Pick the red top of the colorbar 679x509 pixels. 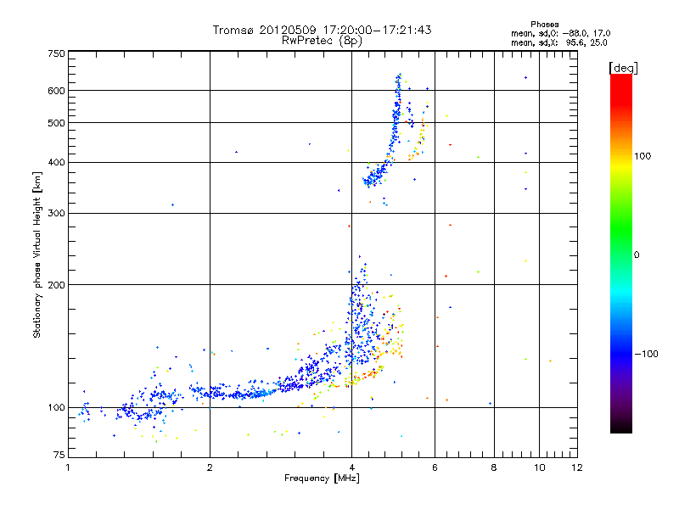click(620, 79)
